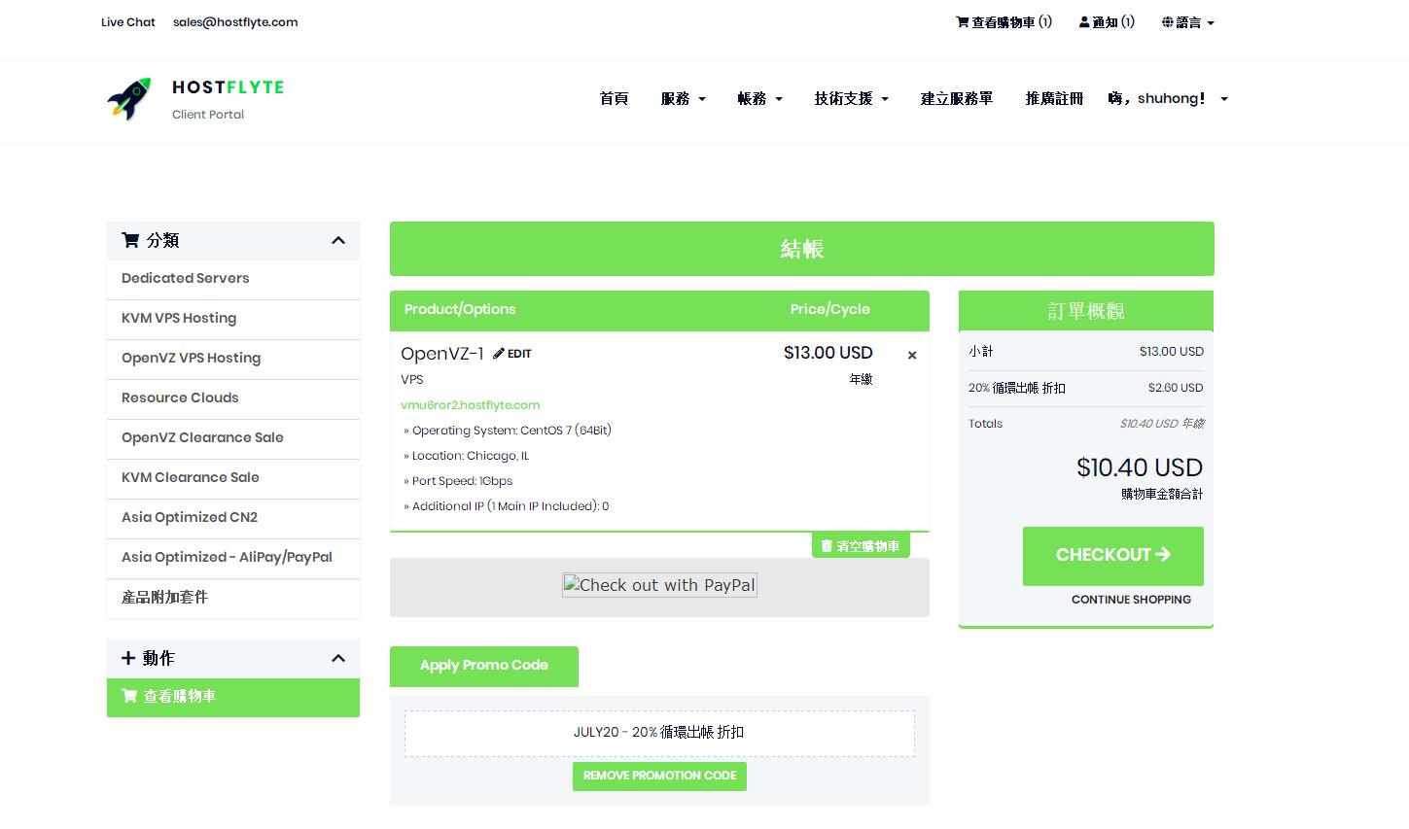1409x829 pixels.
Task: Click the HostFlyte rocket logo
Action: [129, 99]
